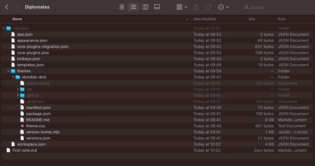Go forward with the right chevron
The width and height of the screenshot is (315, 166).
click(x=17, y=7)
